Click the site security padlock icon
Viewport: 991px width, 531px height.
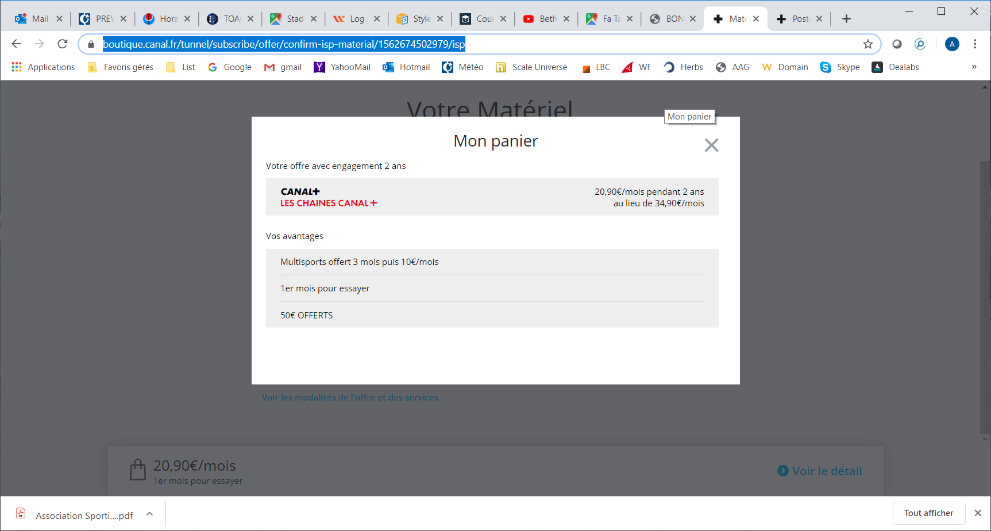click(x=91, y=44)
